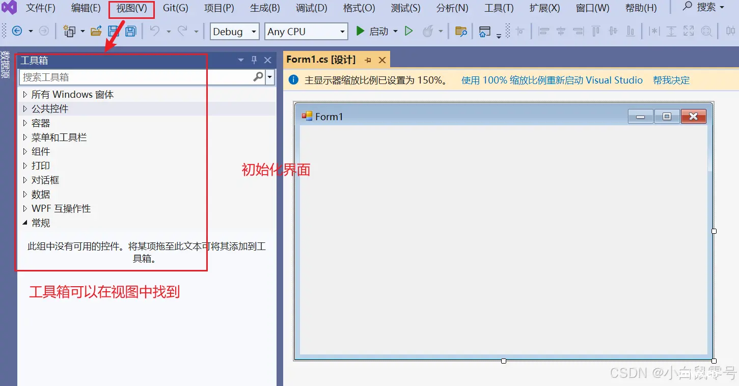The height and width of the screenshot is (386, 739).
Task: Click the window-with-home toolbar icon
Action: 485,32
